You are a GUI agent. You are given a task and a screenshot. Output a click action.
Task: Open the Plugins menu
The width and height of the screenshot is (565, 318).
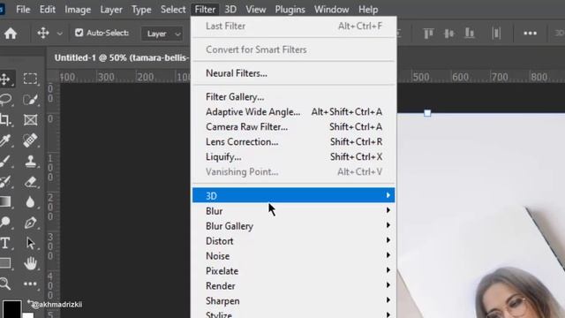click(x=290, y=10)
